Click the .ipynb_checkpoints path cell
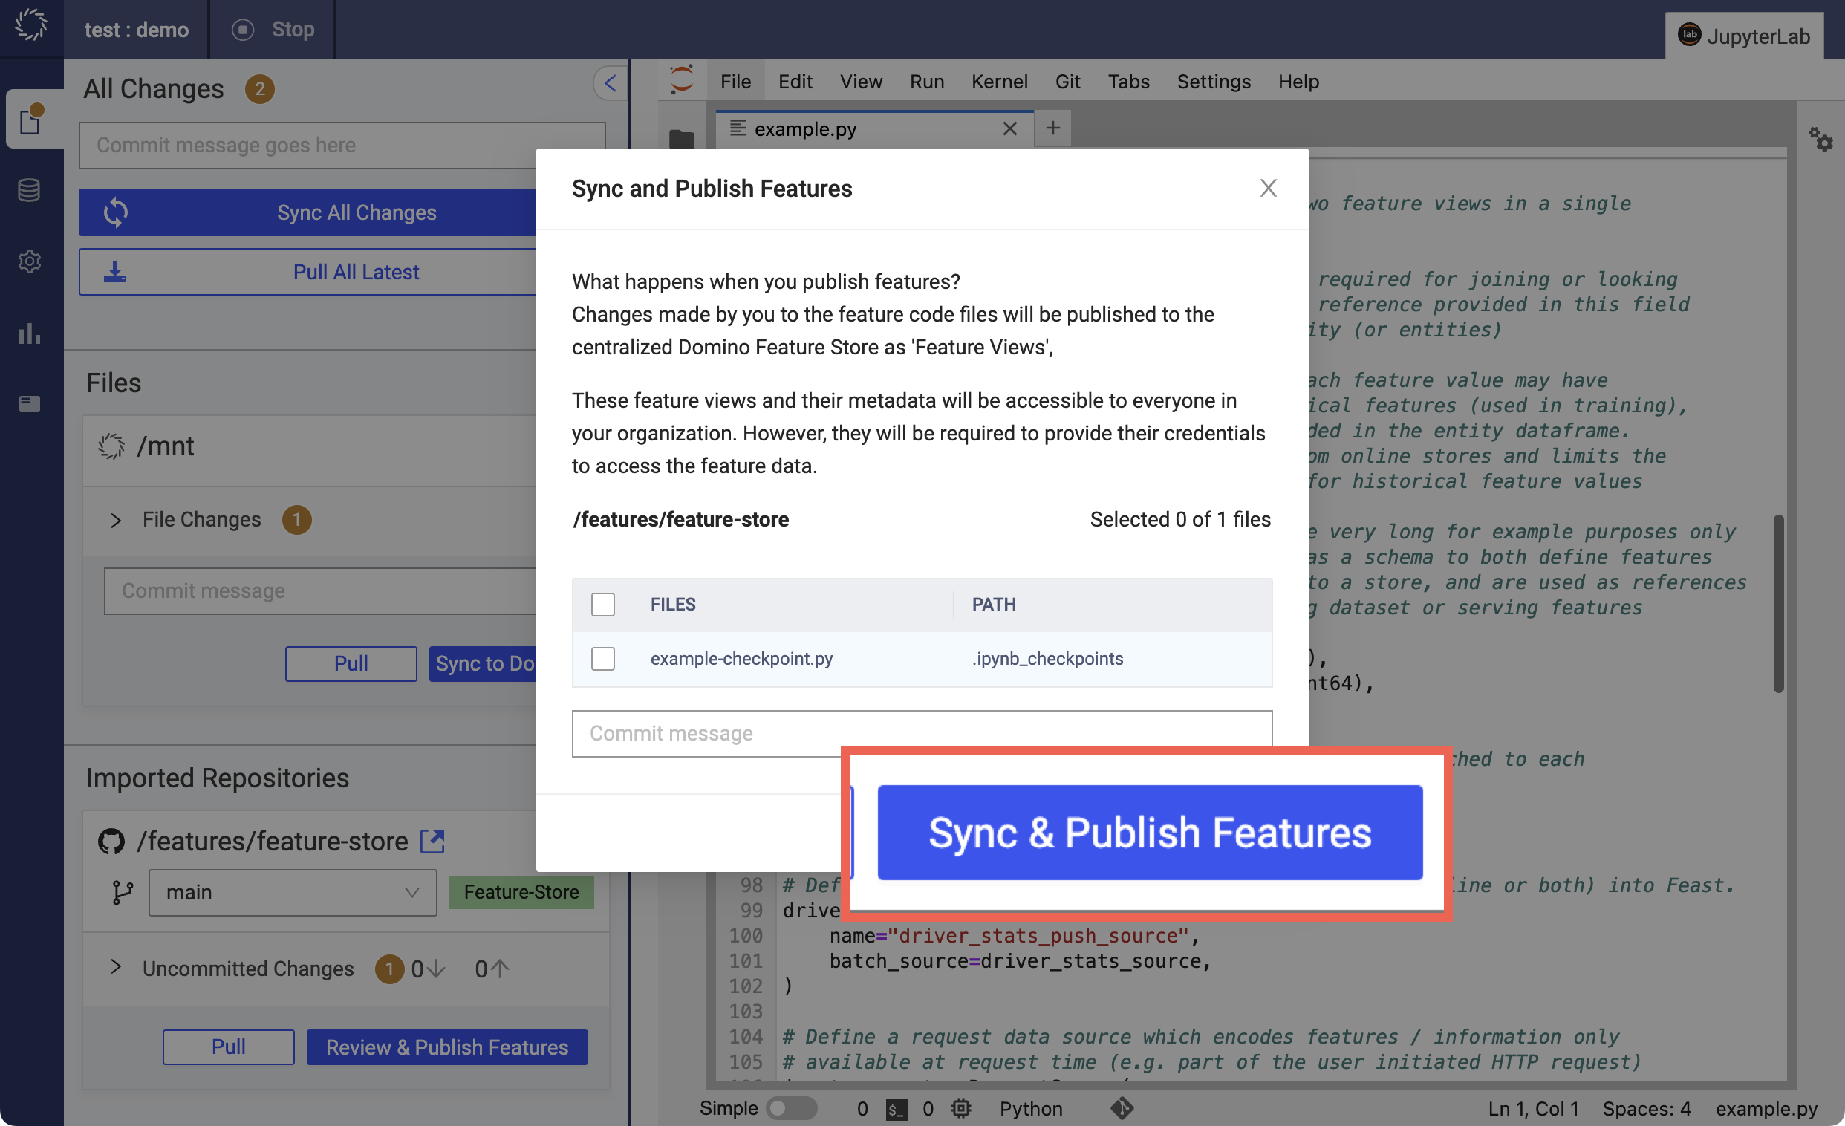The width and height of the screenshot is (1845, 1126). coord(1047,659)
